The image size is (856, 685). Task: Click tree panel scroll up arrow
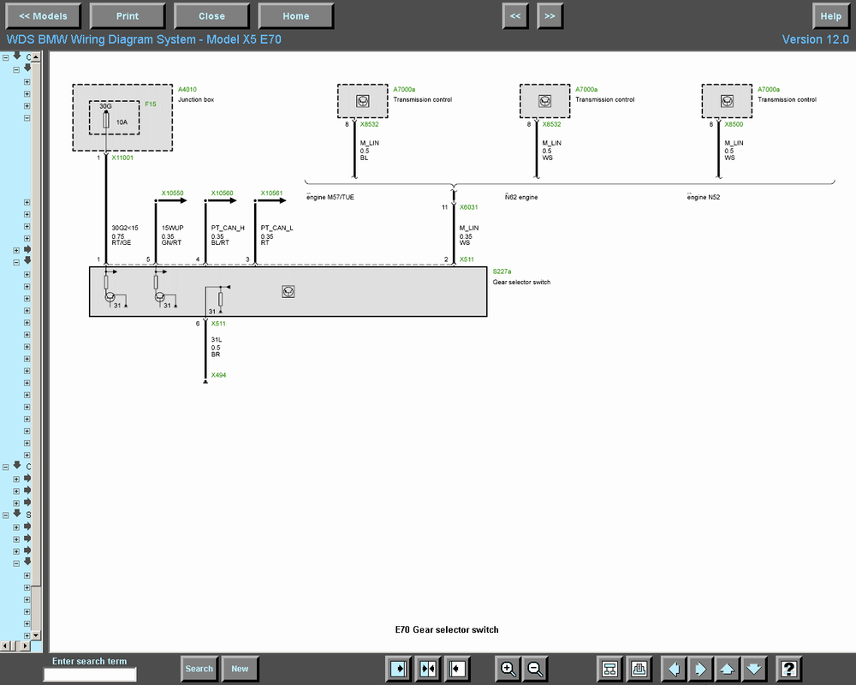coord(36,57)
